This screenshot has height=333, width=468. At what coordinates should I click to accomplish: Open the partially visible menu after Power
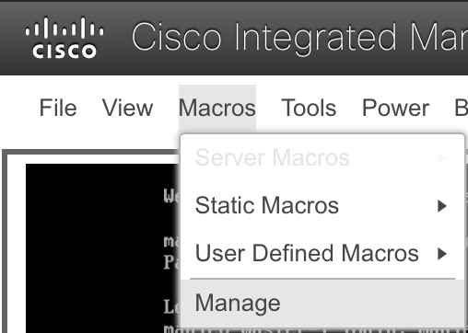462,108
